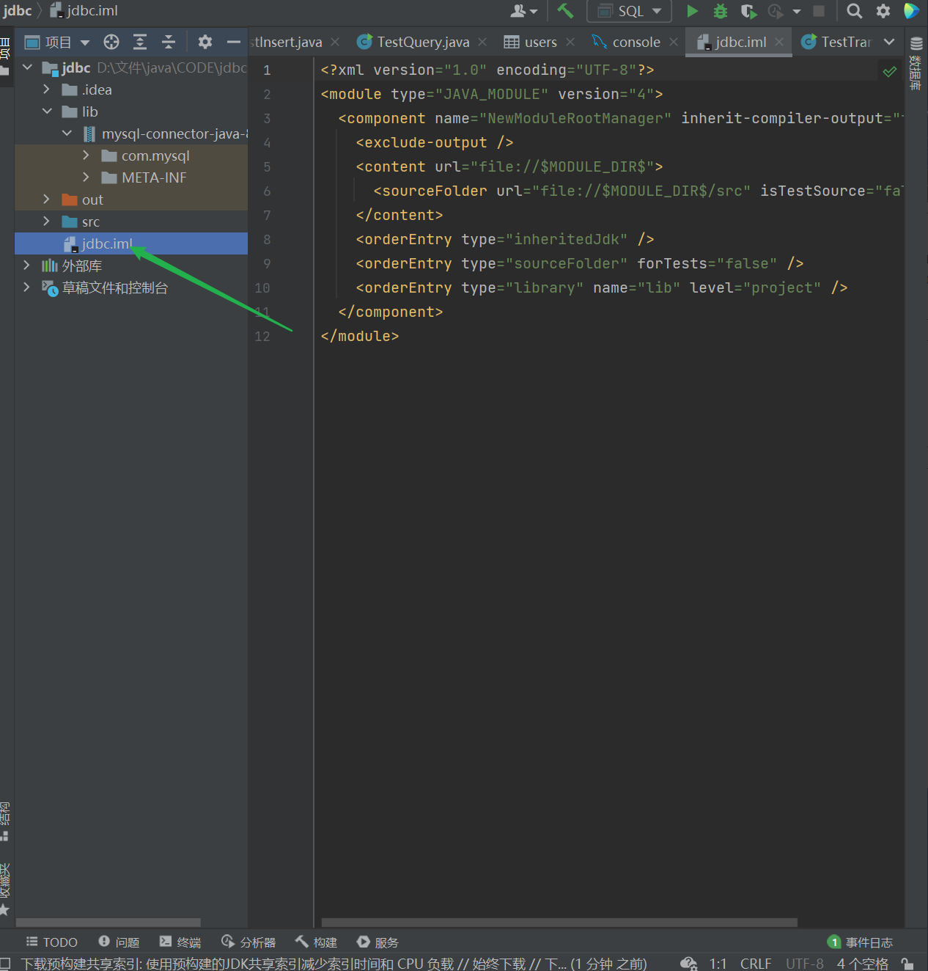Expand the META-INF folder
This screenshot has height=971, width=928.
pos(86,177)
